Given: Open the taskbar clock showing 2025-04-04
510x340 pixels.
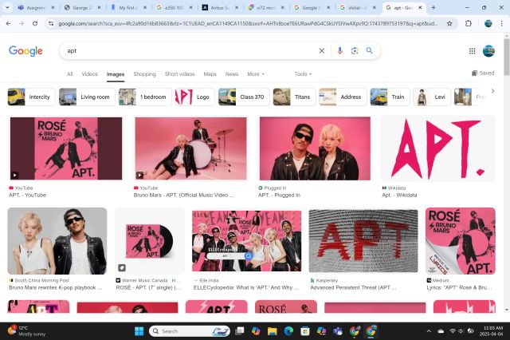Looking at the screenshot, I should 492,331.
